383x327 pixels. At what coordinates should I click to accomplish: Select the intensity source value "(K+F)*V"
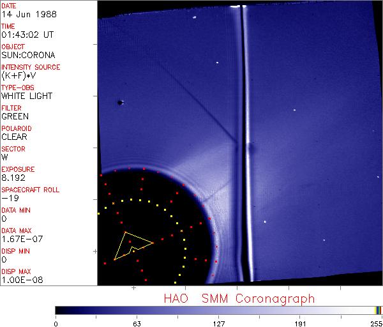pos(20,75)
